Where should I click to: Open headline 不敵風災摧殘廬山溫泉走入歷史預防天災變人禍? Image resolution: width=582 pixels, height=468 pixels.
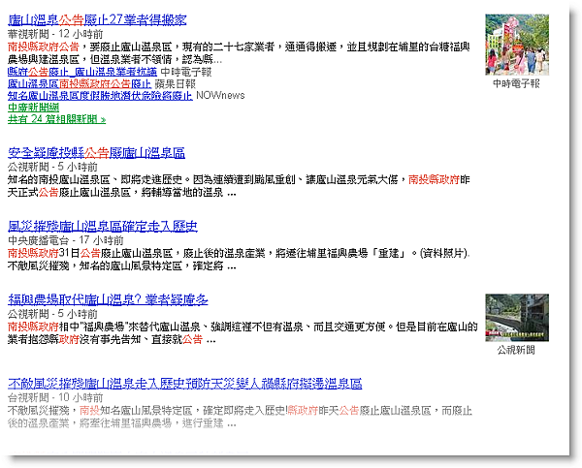[184, 384]
